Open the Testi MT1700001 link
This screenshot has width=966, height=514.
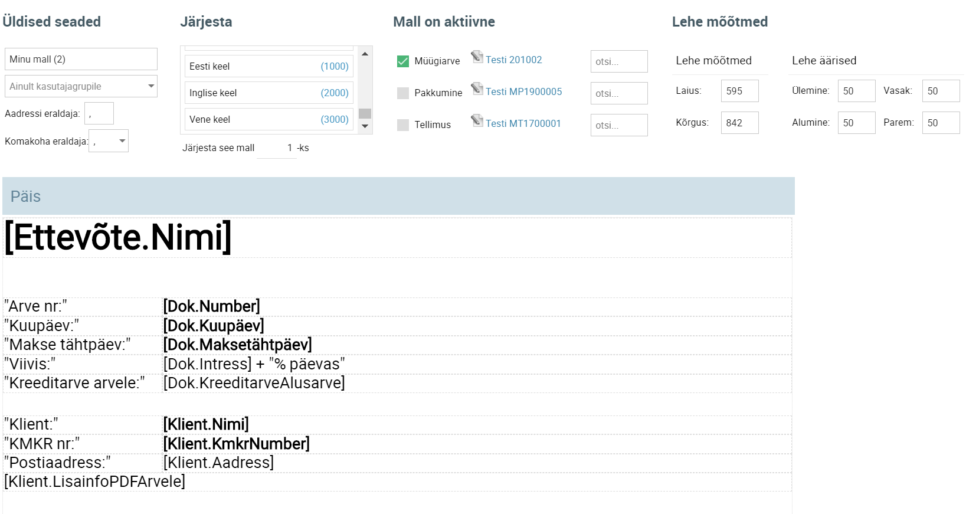pos(523,123)
